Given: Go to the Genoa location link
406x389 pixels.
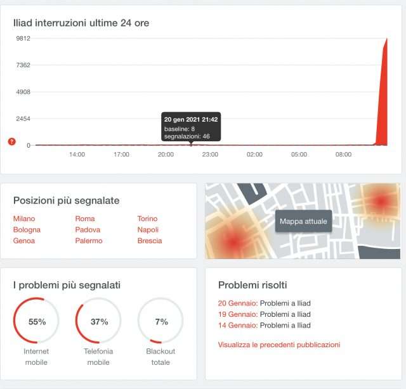Looking at the screenshot, I should (24, 241).
